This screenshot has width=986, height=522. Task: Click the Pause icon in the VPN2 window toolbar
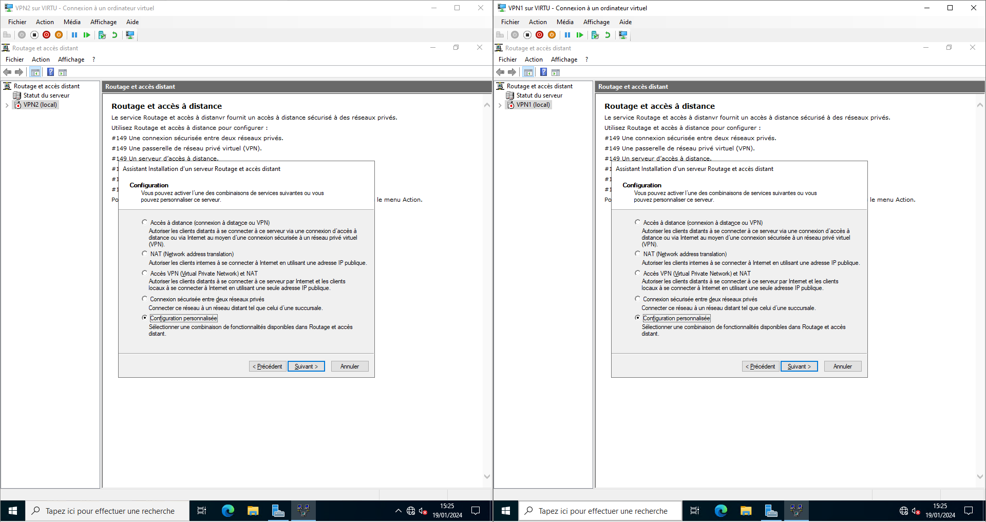coord(74,35)
